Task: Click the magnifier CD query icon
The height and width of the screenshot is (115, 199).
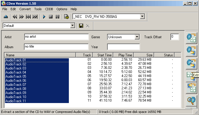Action: point(191,101)
